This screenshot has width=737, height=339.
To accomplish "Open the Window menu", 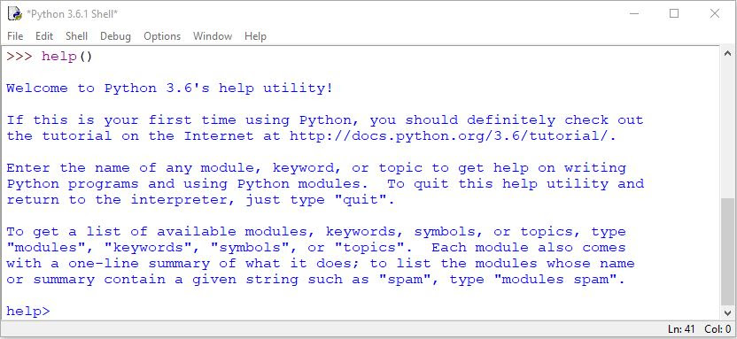I will [213, 36].
